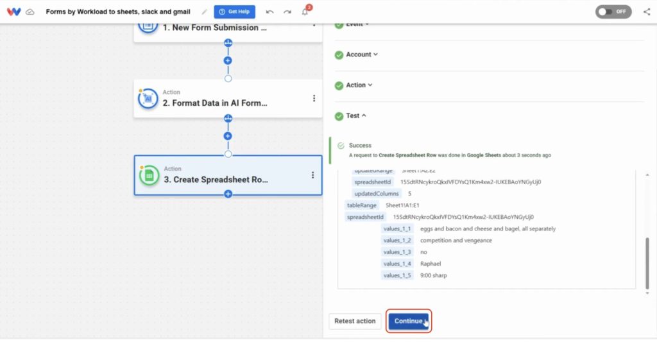
Task: Click the values_1_3 key
Action: 397,252
